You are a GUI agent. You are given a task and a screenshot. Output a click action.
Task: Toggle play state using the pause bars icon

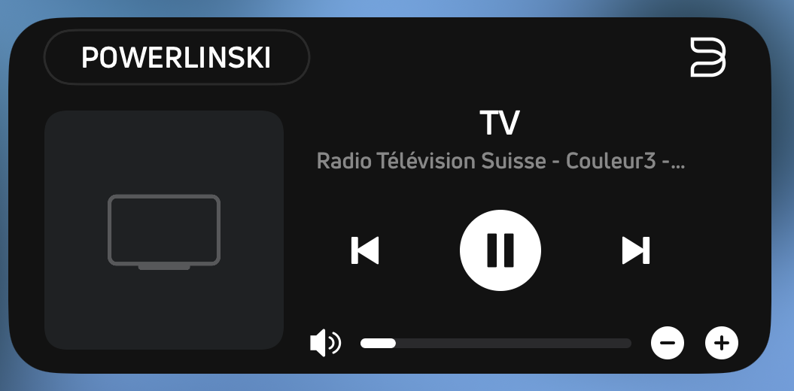pyautogui.click(x=500, y=250)
